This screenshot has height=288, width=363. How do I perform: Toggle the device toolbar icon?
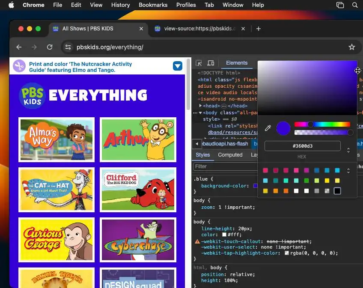pyautogui.click(x=211, y=63)
